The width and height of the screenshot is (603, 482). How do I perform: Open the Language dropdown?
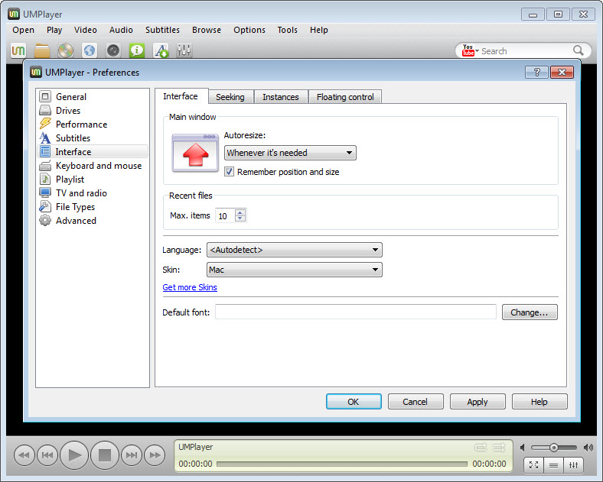(295, 250)
